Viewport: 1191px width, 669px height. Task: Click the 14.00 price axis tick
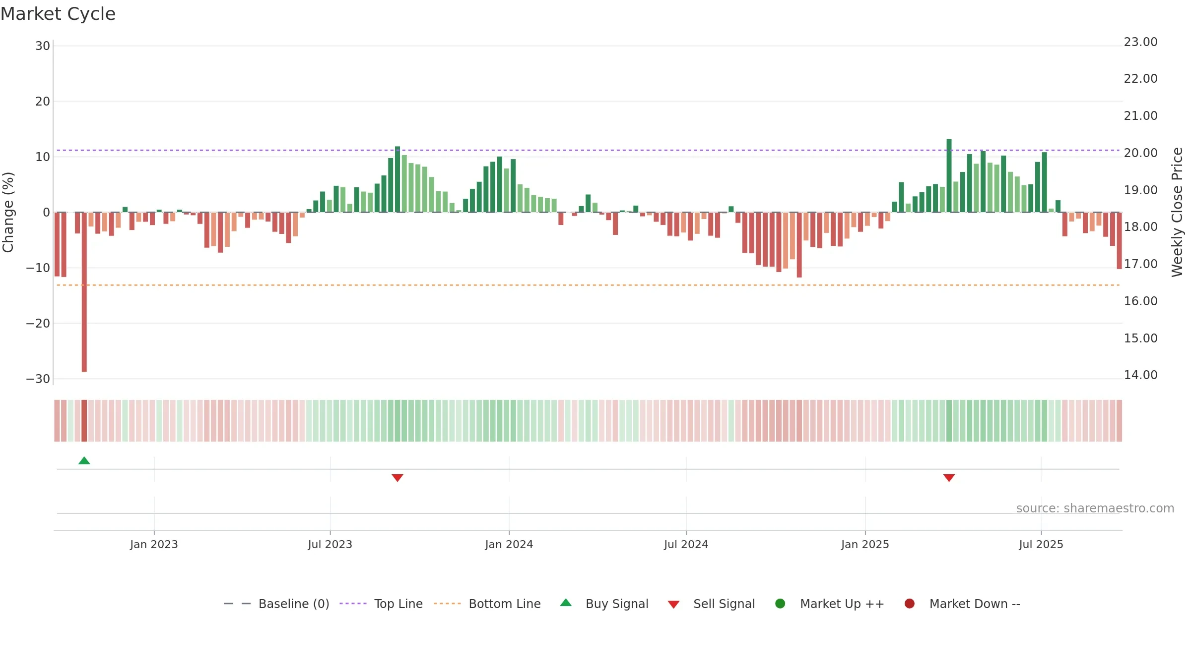1140,375
